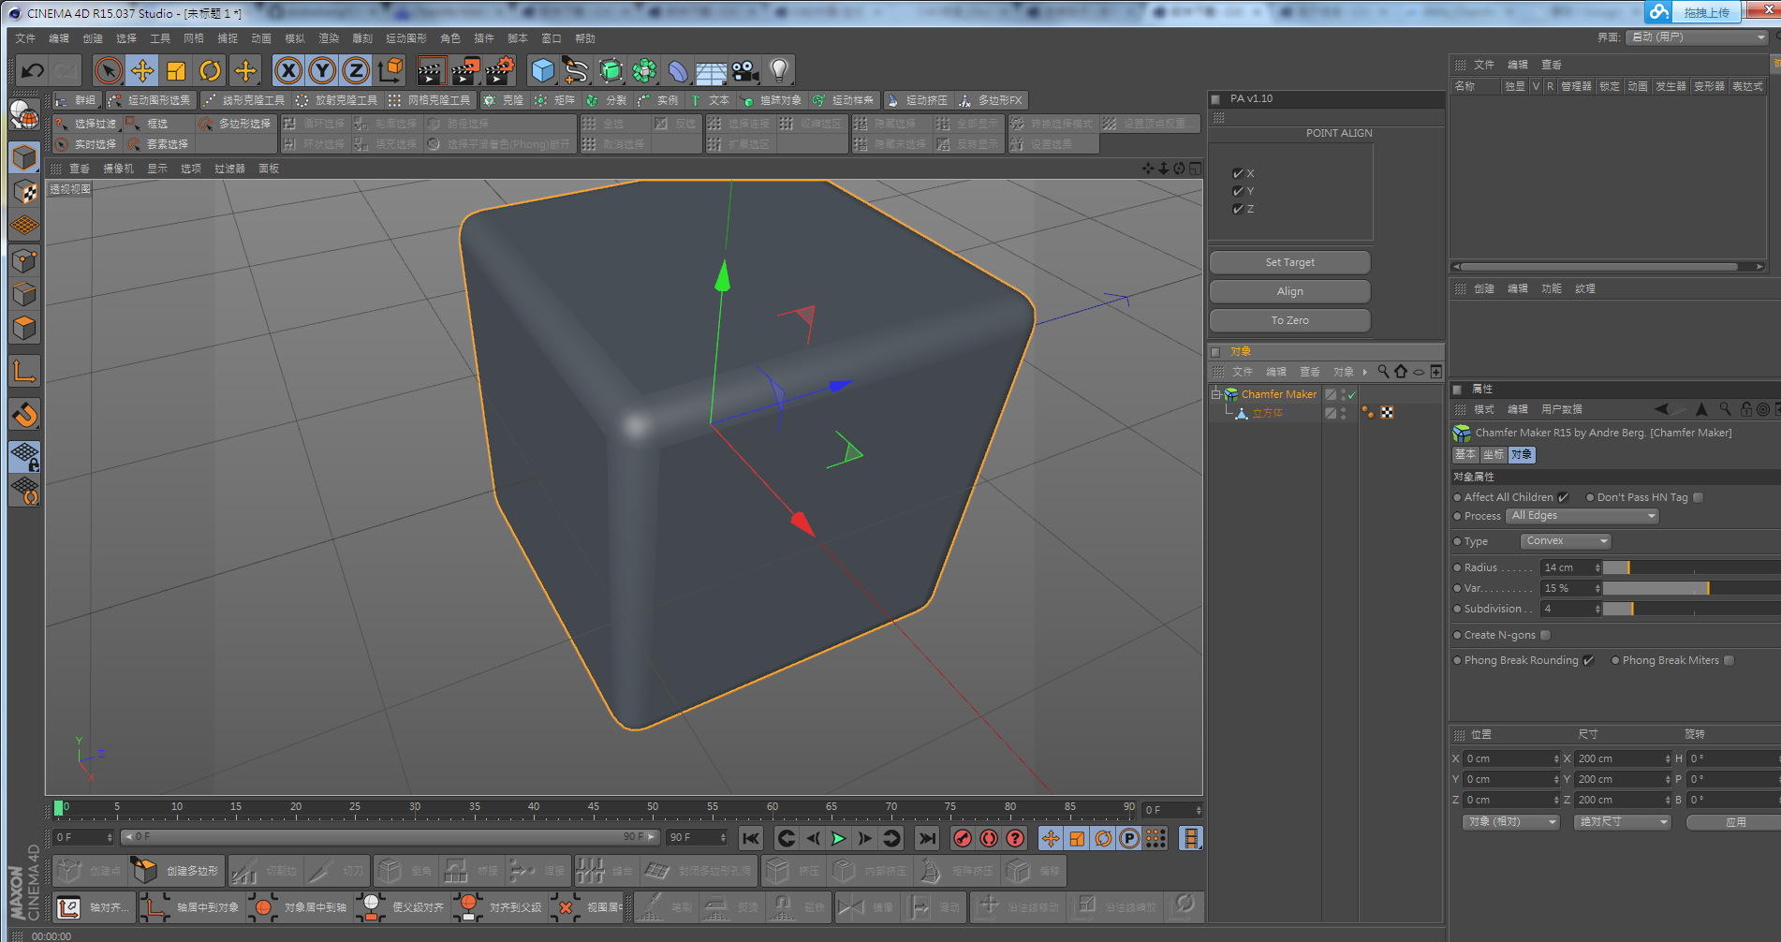Play the animation forward
The image size is (1781, 942).
(x=839, y=838)
